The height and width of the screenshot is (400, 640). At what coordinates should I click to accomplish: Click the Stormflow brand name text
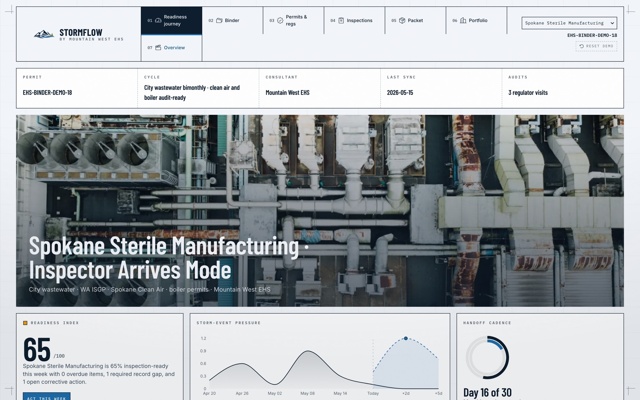click(81, 33)
